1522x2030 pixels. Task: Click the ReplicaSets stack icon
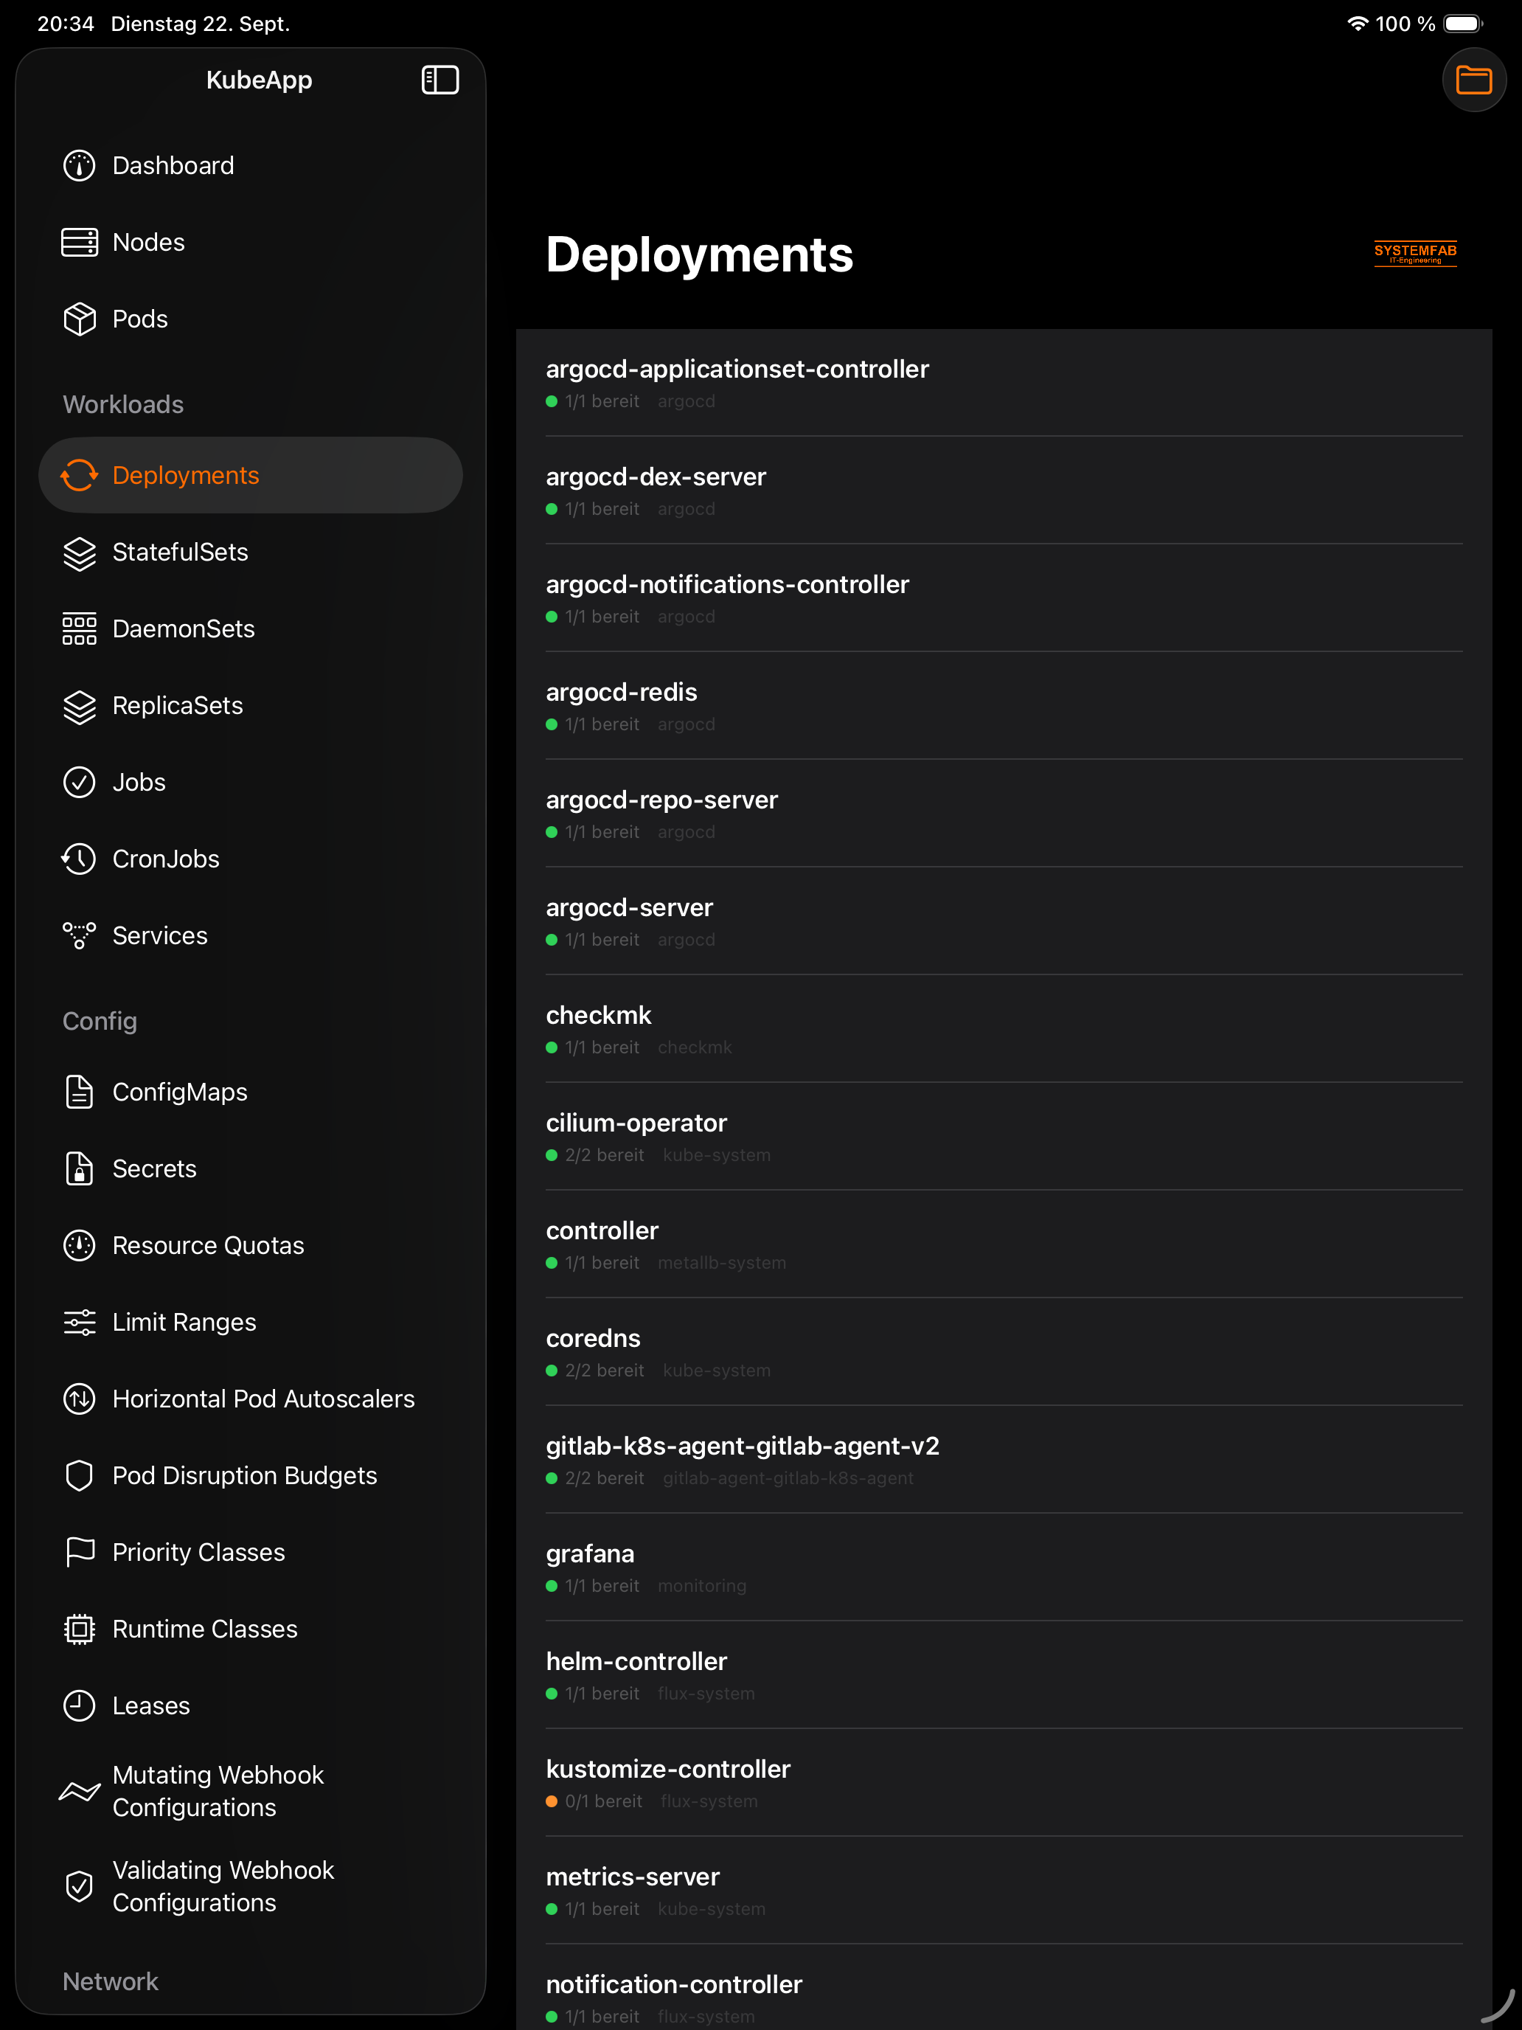(x=79, y=707)
